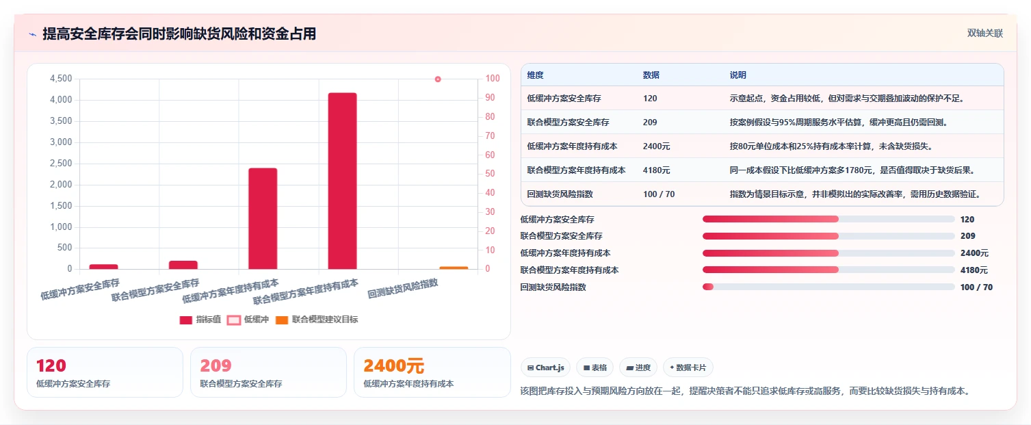Click the Chart.js tag chip

pyautogui.click(x=546, y=368)
